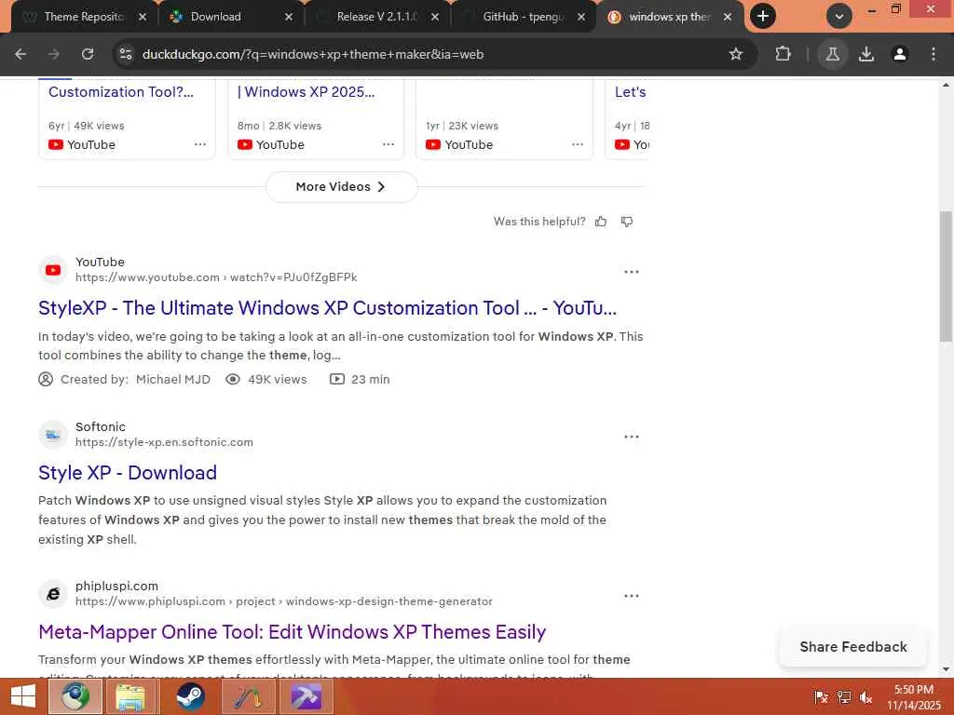Screen dimensions: 954x715
Task: Click More Videos button
Action: pyautogui.click(x=341, y=186)
